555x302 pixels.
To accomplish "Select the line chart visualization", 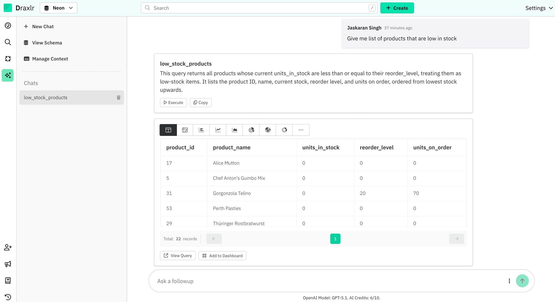I will pyautogui.click(x=218, y=130).
